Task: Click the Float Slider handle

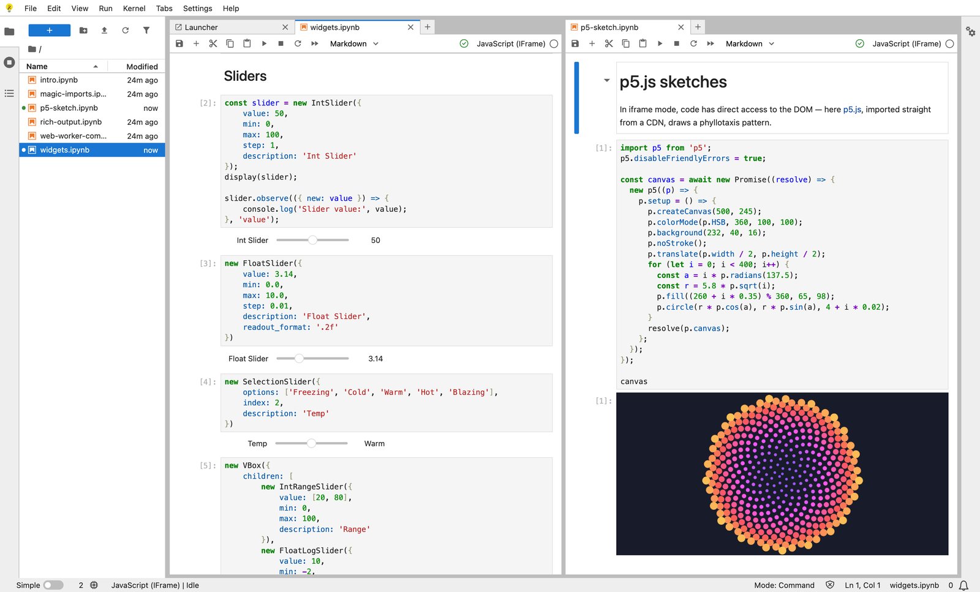Action: [x=299, y=358]
